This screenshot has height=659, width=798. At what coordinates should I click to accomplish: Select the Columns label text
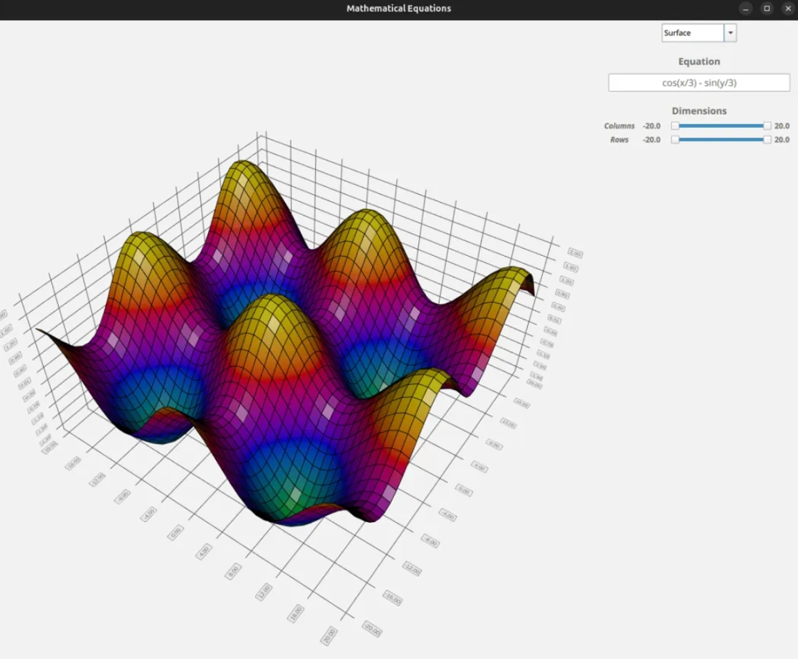tap(619, 126)
